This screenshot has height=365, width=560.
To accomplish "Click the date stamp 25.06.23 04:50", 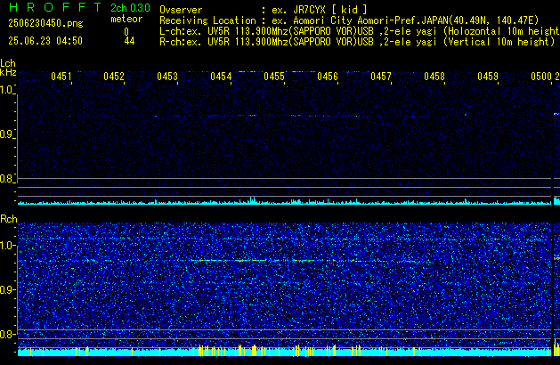I will [45, 41].
